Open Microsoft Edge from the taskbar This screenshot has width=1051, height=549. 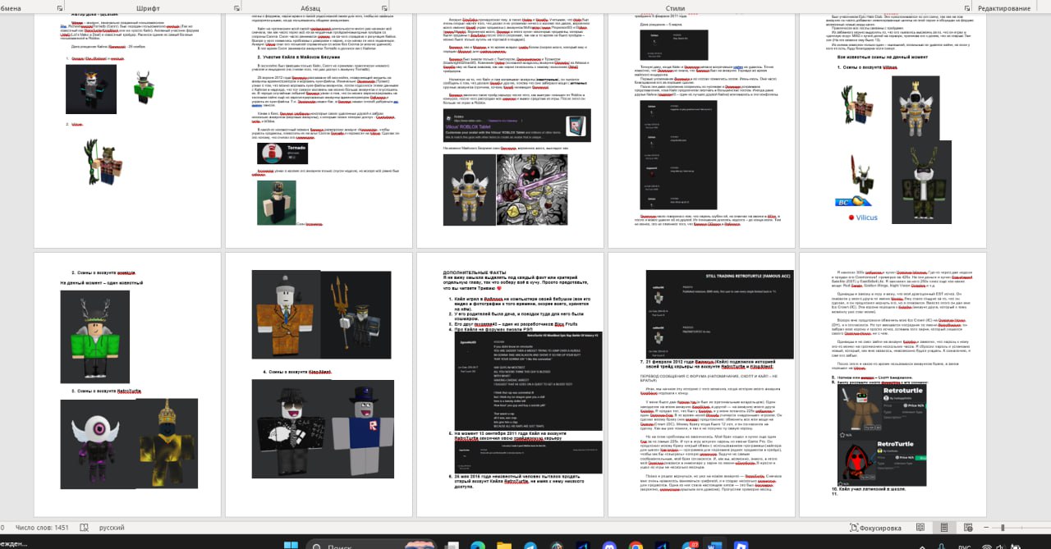coord(477,545)
